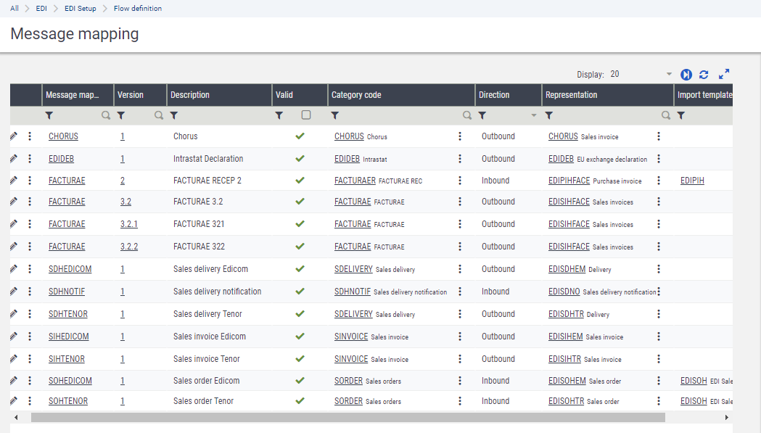Image resolution: width=761 pixels, height=433 pixels.
Task: Click the search magnifier in Category code filter
Action: (467, 115)
